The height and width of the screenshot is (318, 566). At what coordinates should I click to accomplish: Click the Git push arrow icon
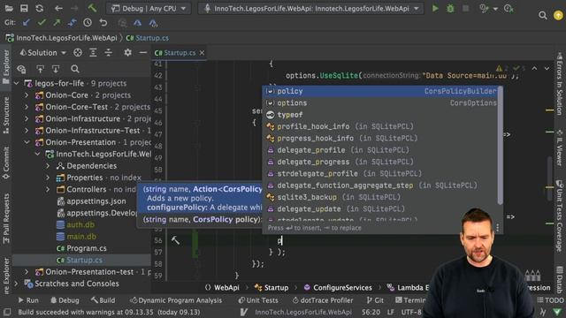57,23
